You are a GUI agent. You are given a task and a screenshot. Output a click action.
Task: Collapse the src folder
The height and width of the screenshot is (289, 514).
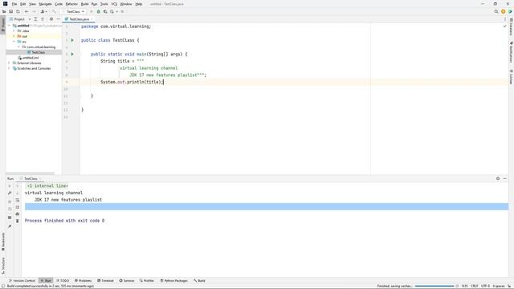click(x=14, y=42)
